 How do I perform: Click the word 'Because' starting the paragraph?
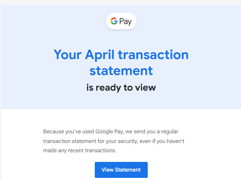53,132
